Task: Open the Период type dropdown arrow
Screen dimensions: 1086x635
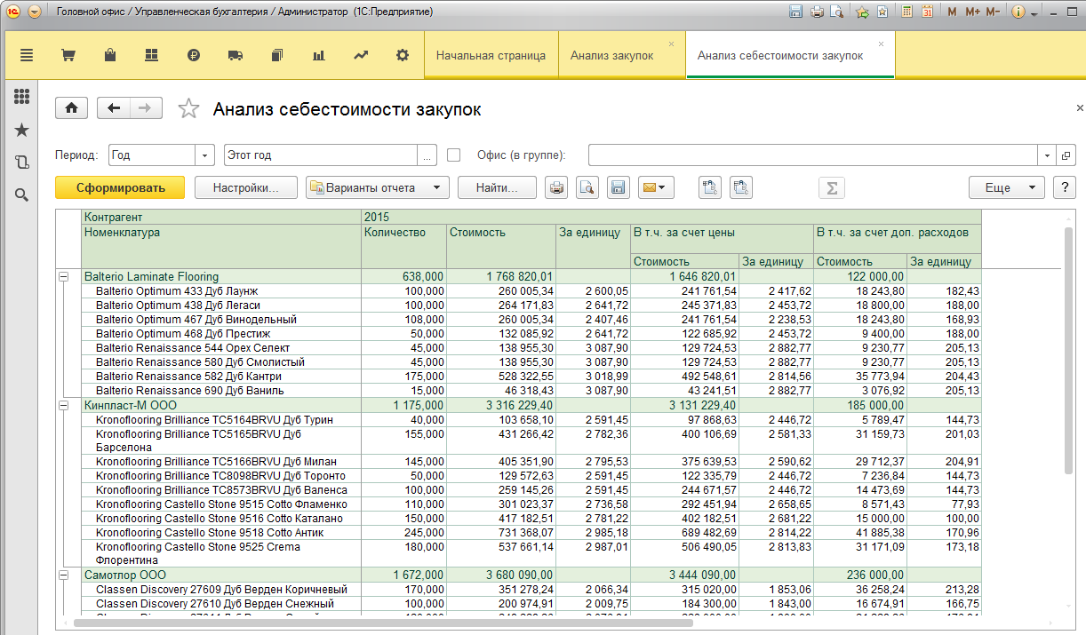Action: click(206, 155)
